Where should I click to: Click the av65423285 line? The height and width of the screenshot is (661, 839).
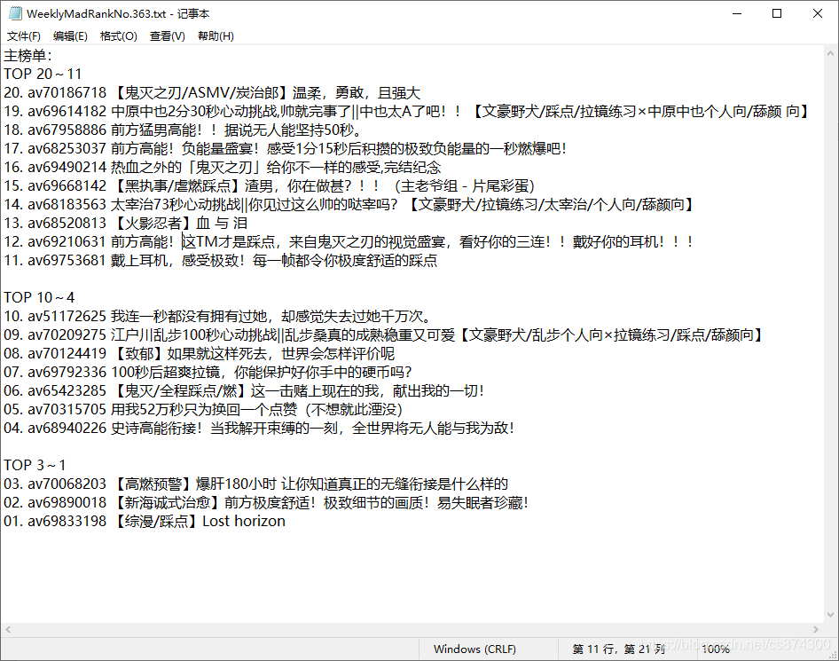click(244, 390)
